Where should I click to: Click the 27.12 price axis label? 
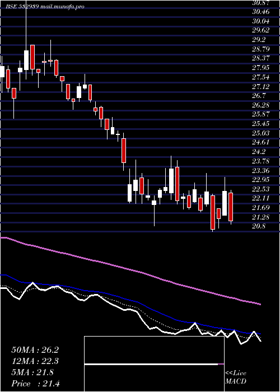pyautogui.click(x=261, y=86)
